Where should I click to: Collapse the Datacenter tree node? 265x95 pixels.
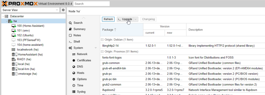coord(3,16)
